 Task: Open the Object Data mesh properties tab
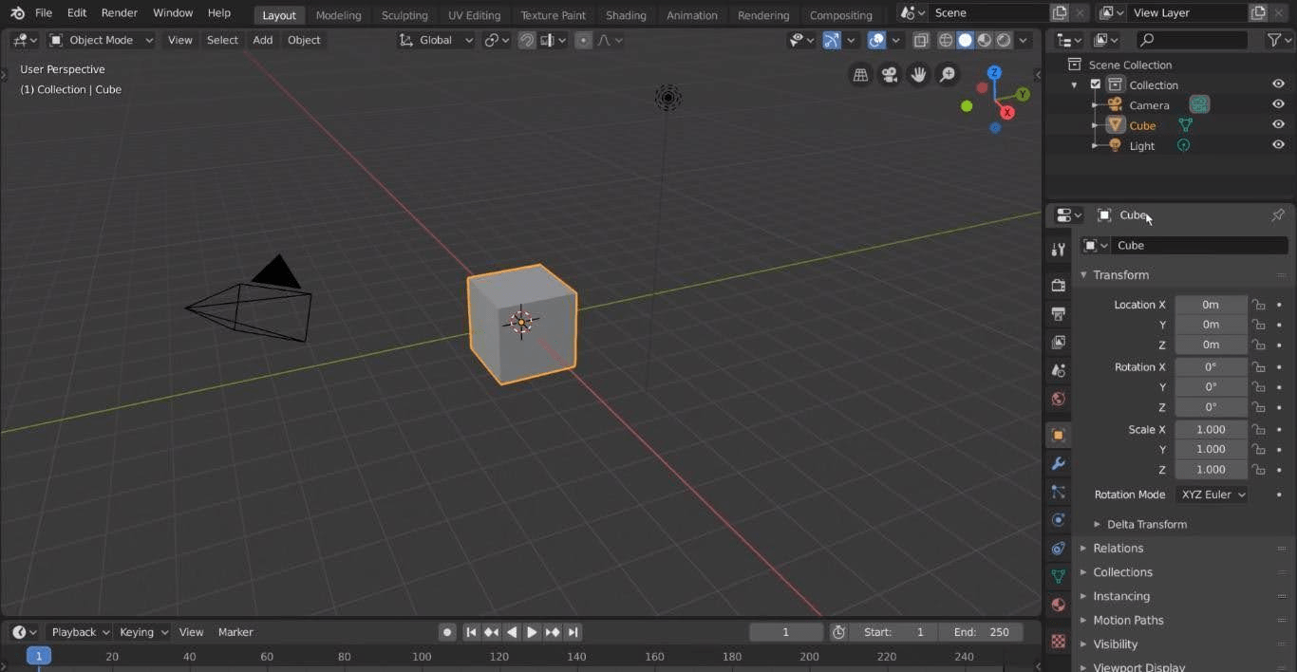point(1058,576)
